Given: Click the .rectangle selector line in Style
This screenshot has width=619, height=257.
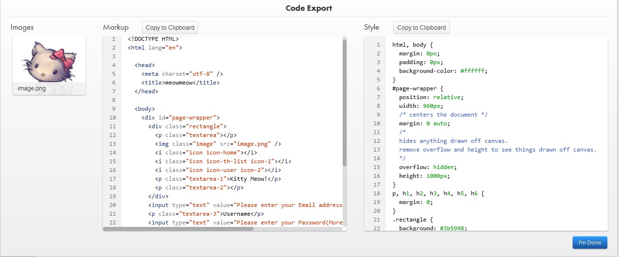Looking at the screenshot, I should tap(412, 220).
